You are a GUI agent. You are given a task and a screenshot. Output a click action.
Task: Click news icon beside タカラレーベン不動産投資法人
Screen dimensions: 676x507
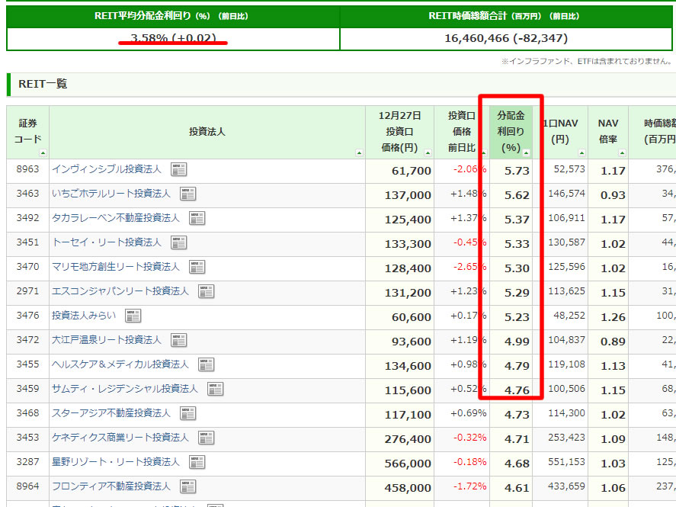click(197, 218)
